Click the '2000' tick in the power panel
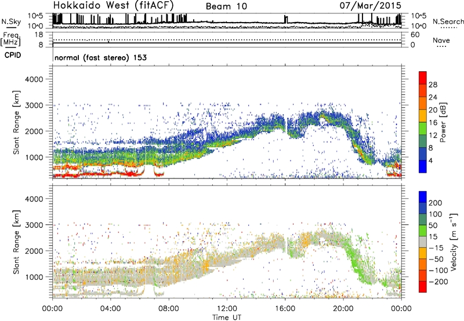This screenshot has width=464, height=321. (34, 131)
